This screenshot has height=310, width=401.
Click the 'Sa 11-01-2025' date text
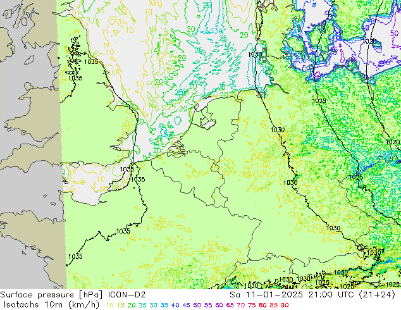click(x=266, y=295)
